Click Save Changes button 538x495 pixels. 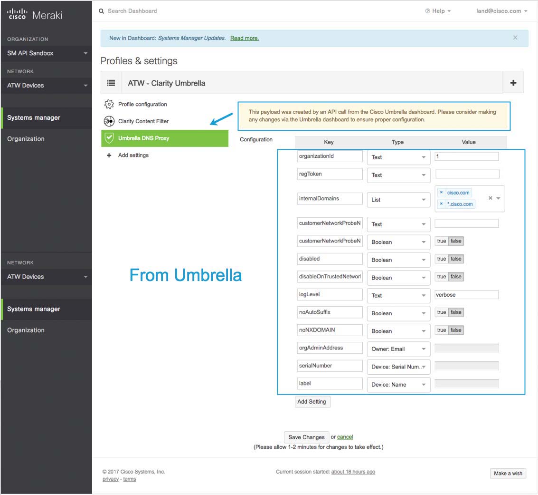306,437
